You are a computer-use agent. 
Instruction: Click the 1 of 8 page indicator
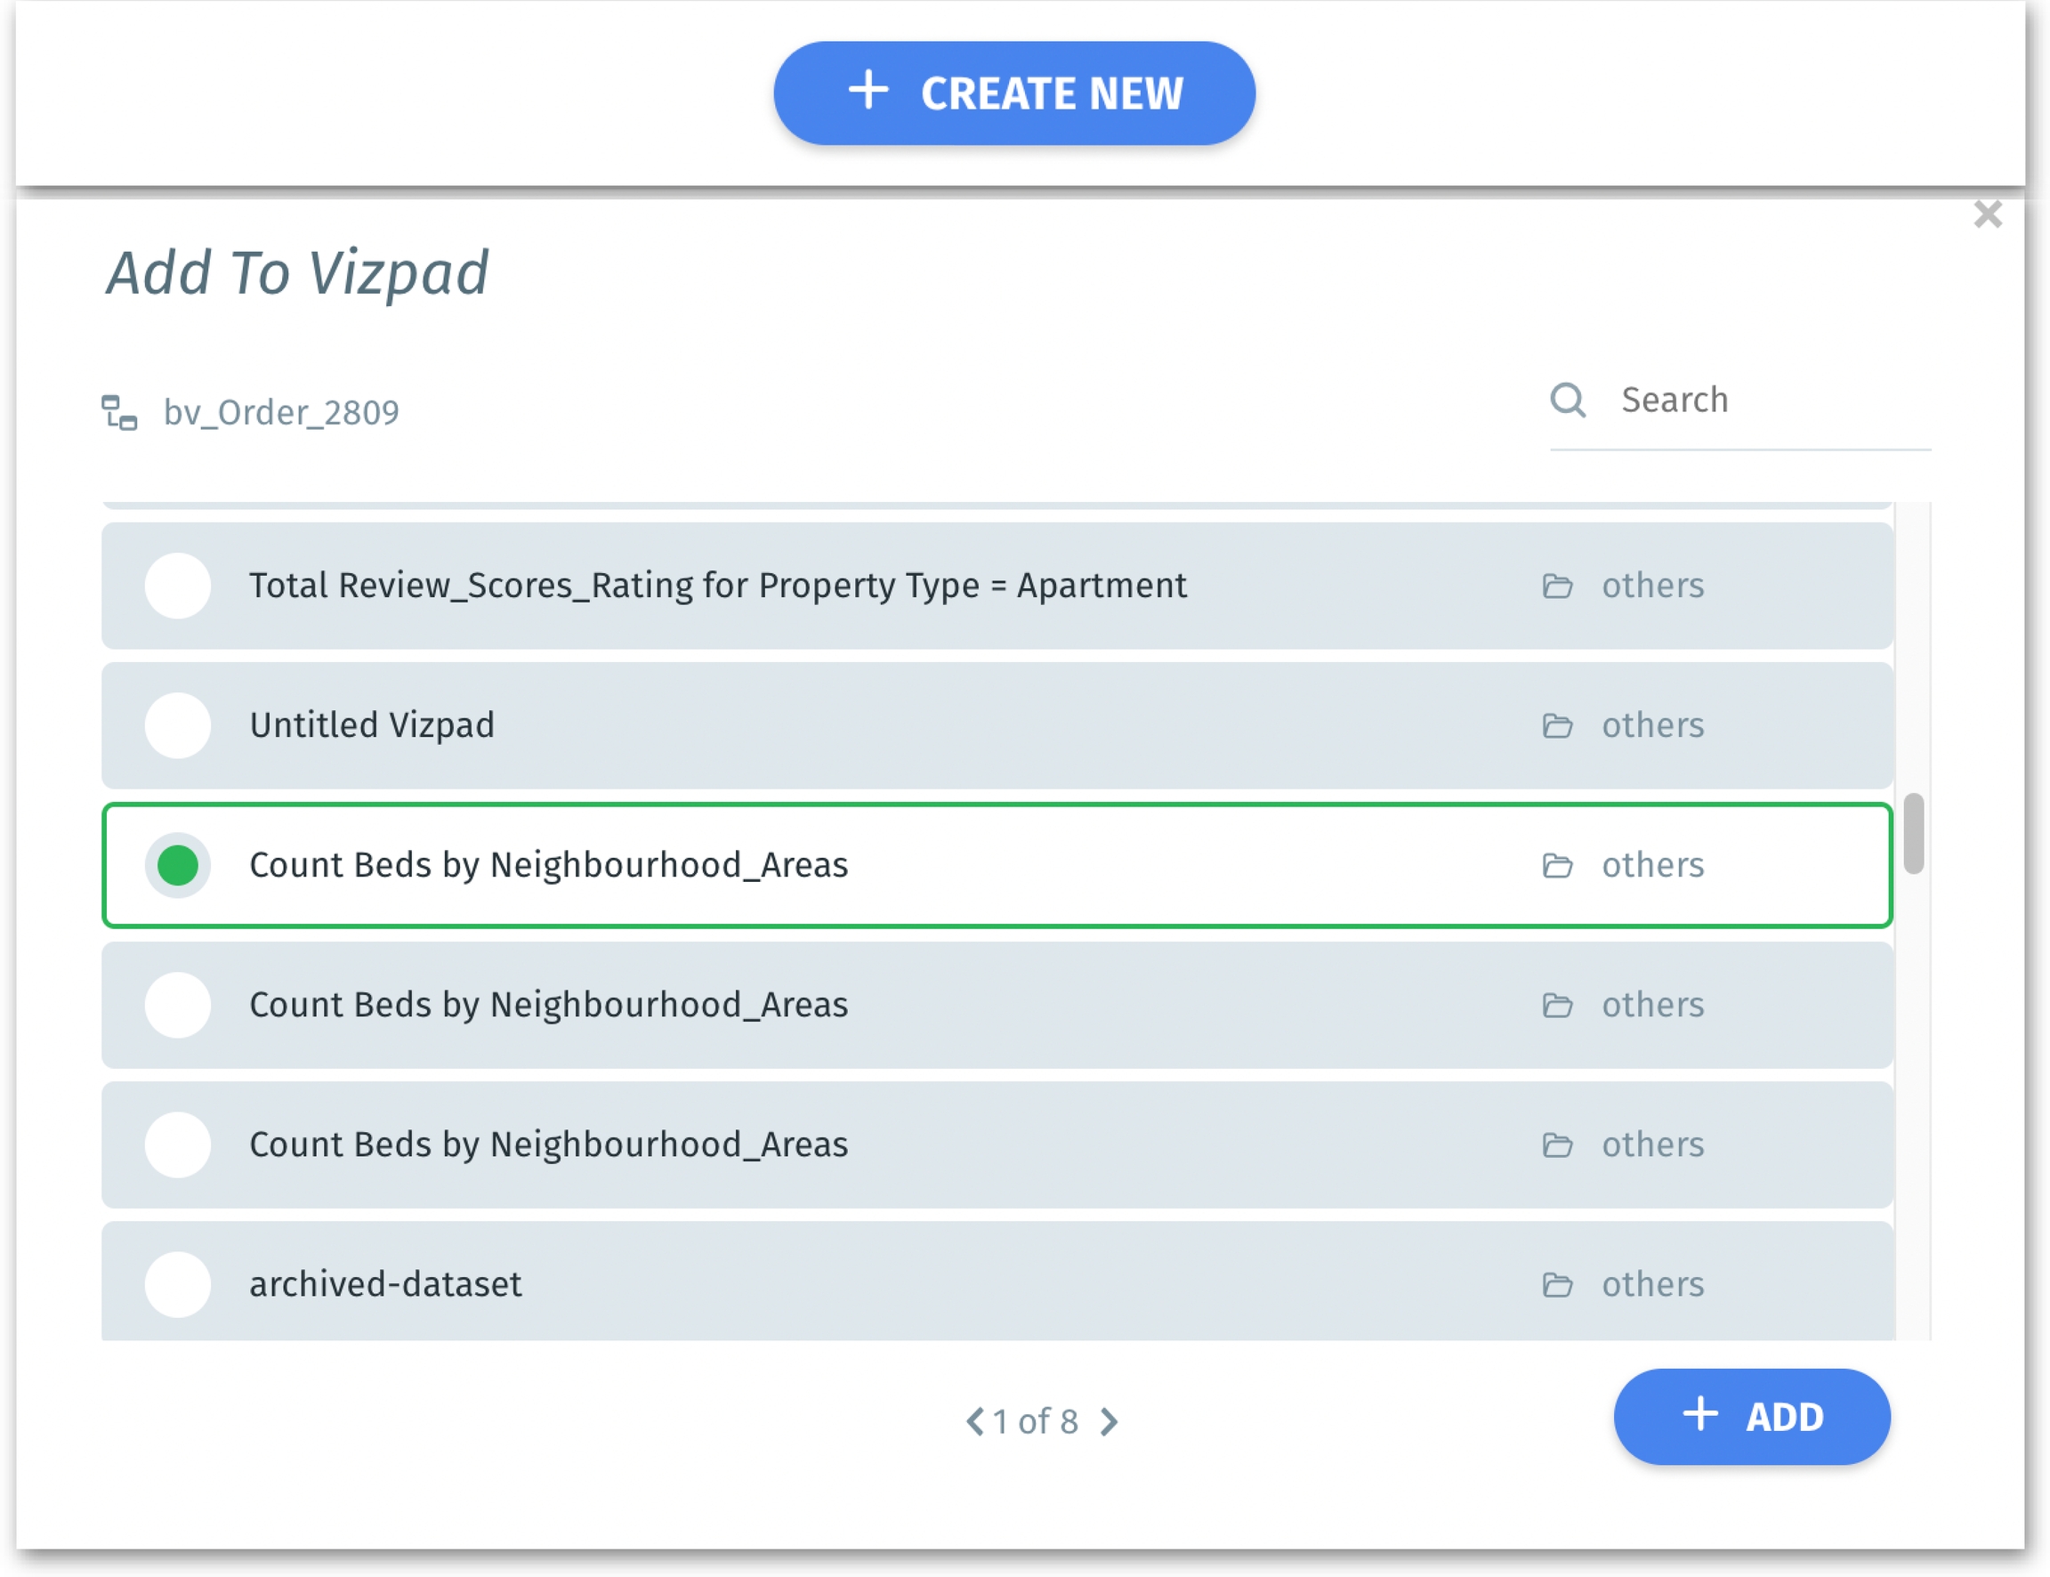pos(1035,1421)
